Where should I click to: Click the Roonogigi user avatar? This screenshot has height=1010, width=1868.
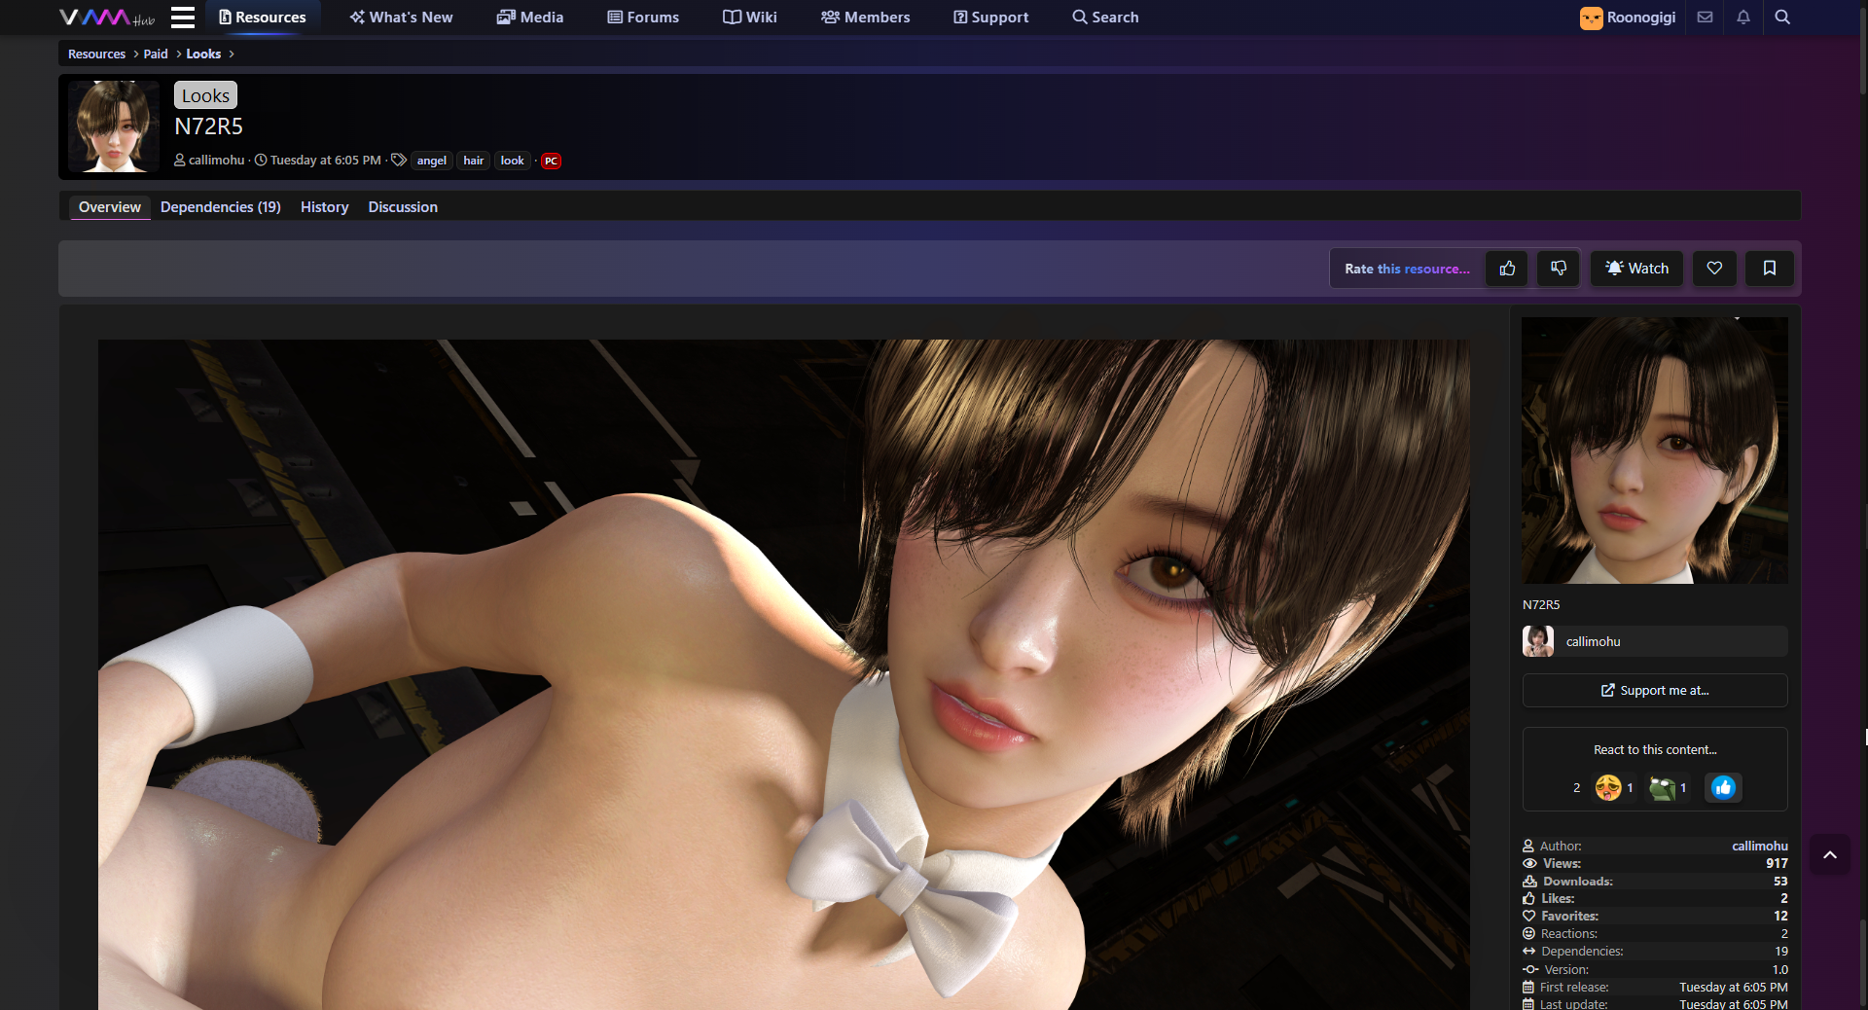[1592, 18]
